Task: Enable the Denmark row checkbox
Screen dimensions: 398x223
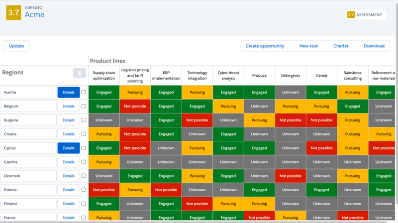Action: pyautogui.click(x=84, y=175)
